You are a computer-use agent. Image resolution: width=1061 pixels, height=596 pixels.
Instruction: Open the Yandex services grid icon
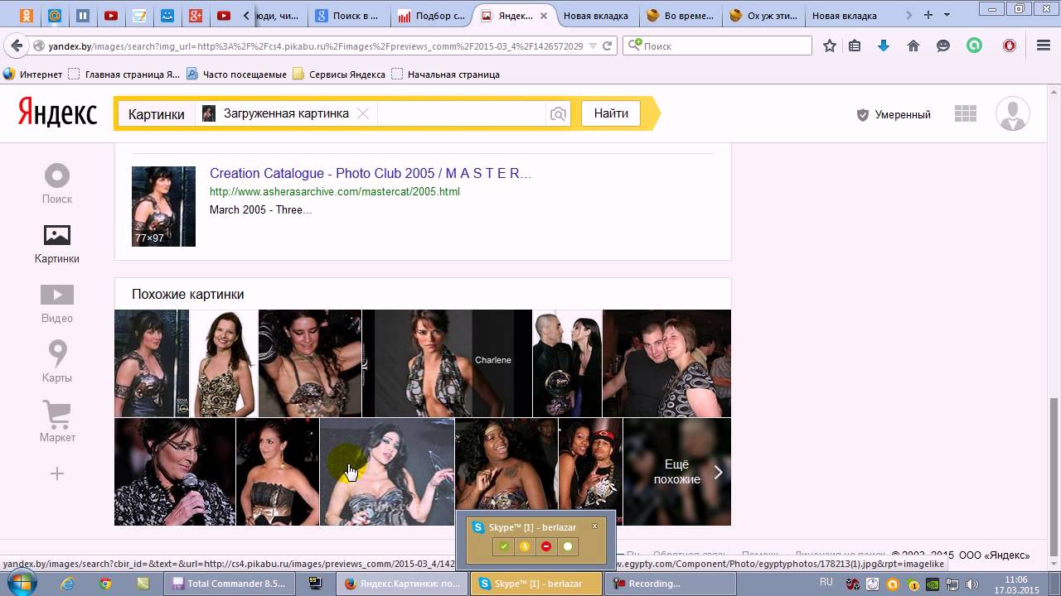point(966,114)
